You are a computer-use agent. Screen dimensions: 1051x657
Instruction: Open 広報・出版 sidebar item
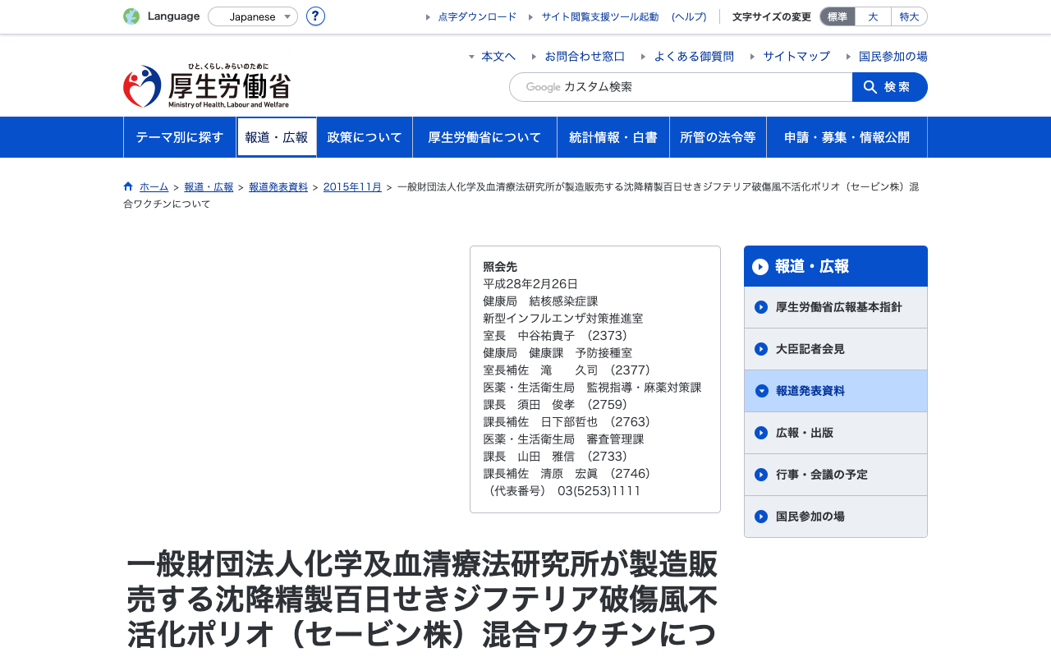836,433
